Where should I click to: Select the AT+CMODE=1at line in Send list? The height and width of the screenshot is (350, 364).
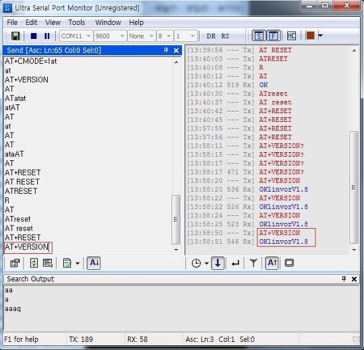[31, 61]
